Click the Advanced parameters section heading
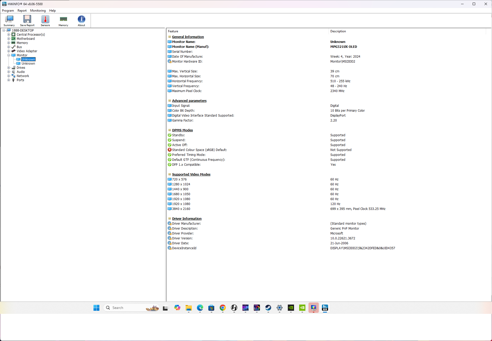Viewport: 492px width, 341px height. click(189, 101)
